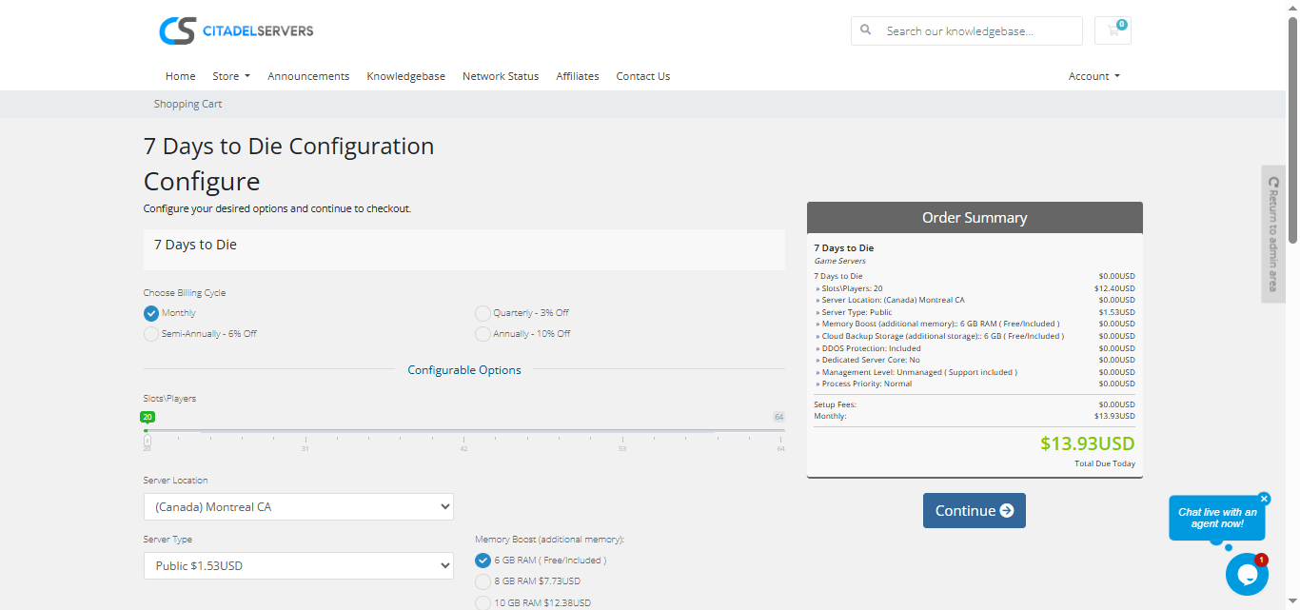Open the live chat bubble icon
The image size is (1300, 610).
coord(1246,574)
